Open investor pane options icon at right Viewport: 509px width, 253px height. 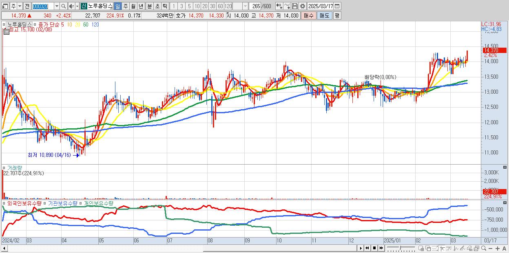[505, 202]
